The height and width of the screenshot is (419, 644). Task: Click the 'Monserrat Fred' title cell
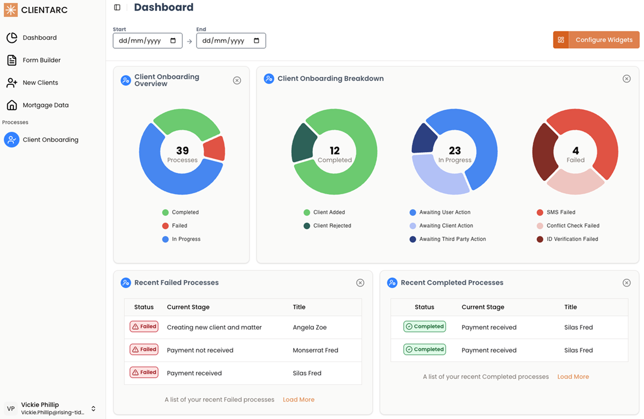coord(315,350)
